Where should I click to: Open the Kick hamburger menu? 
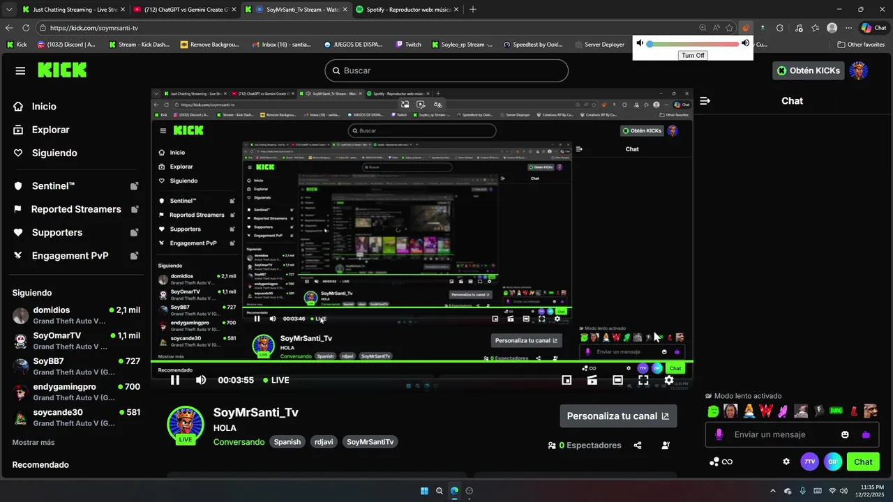pyautogui.click(x=20, y=70)
